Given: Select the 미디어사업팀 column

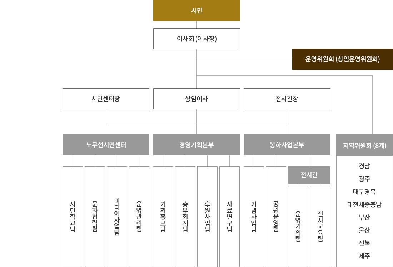Looking at the screenshot, I should point(117,216).
